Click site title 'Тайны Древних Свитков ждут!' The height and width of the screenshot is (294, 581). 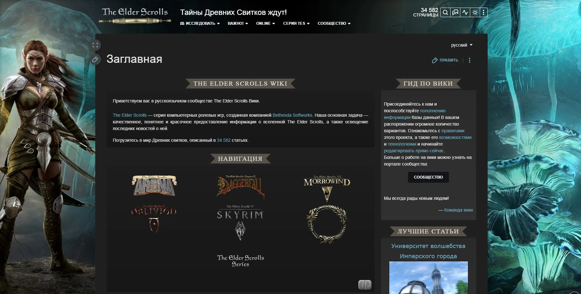233,12
